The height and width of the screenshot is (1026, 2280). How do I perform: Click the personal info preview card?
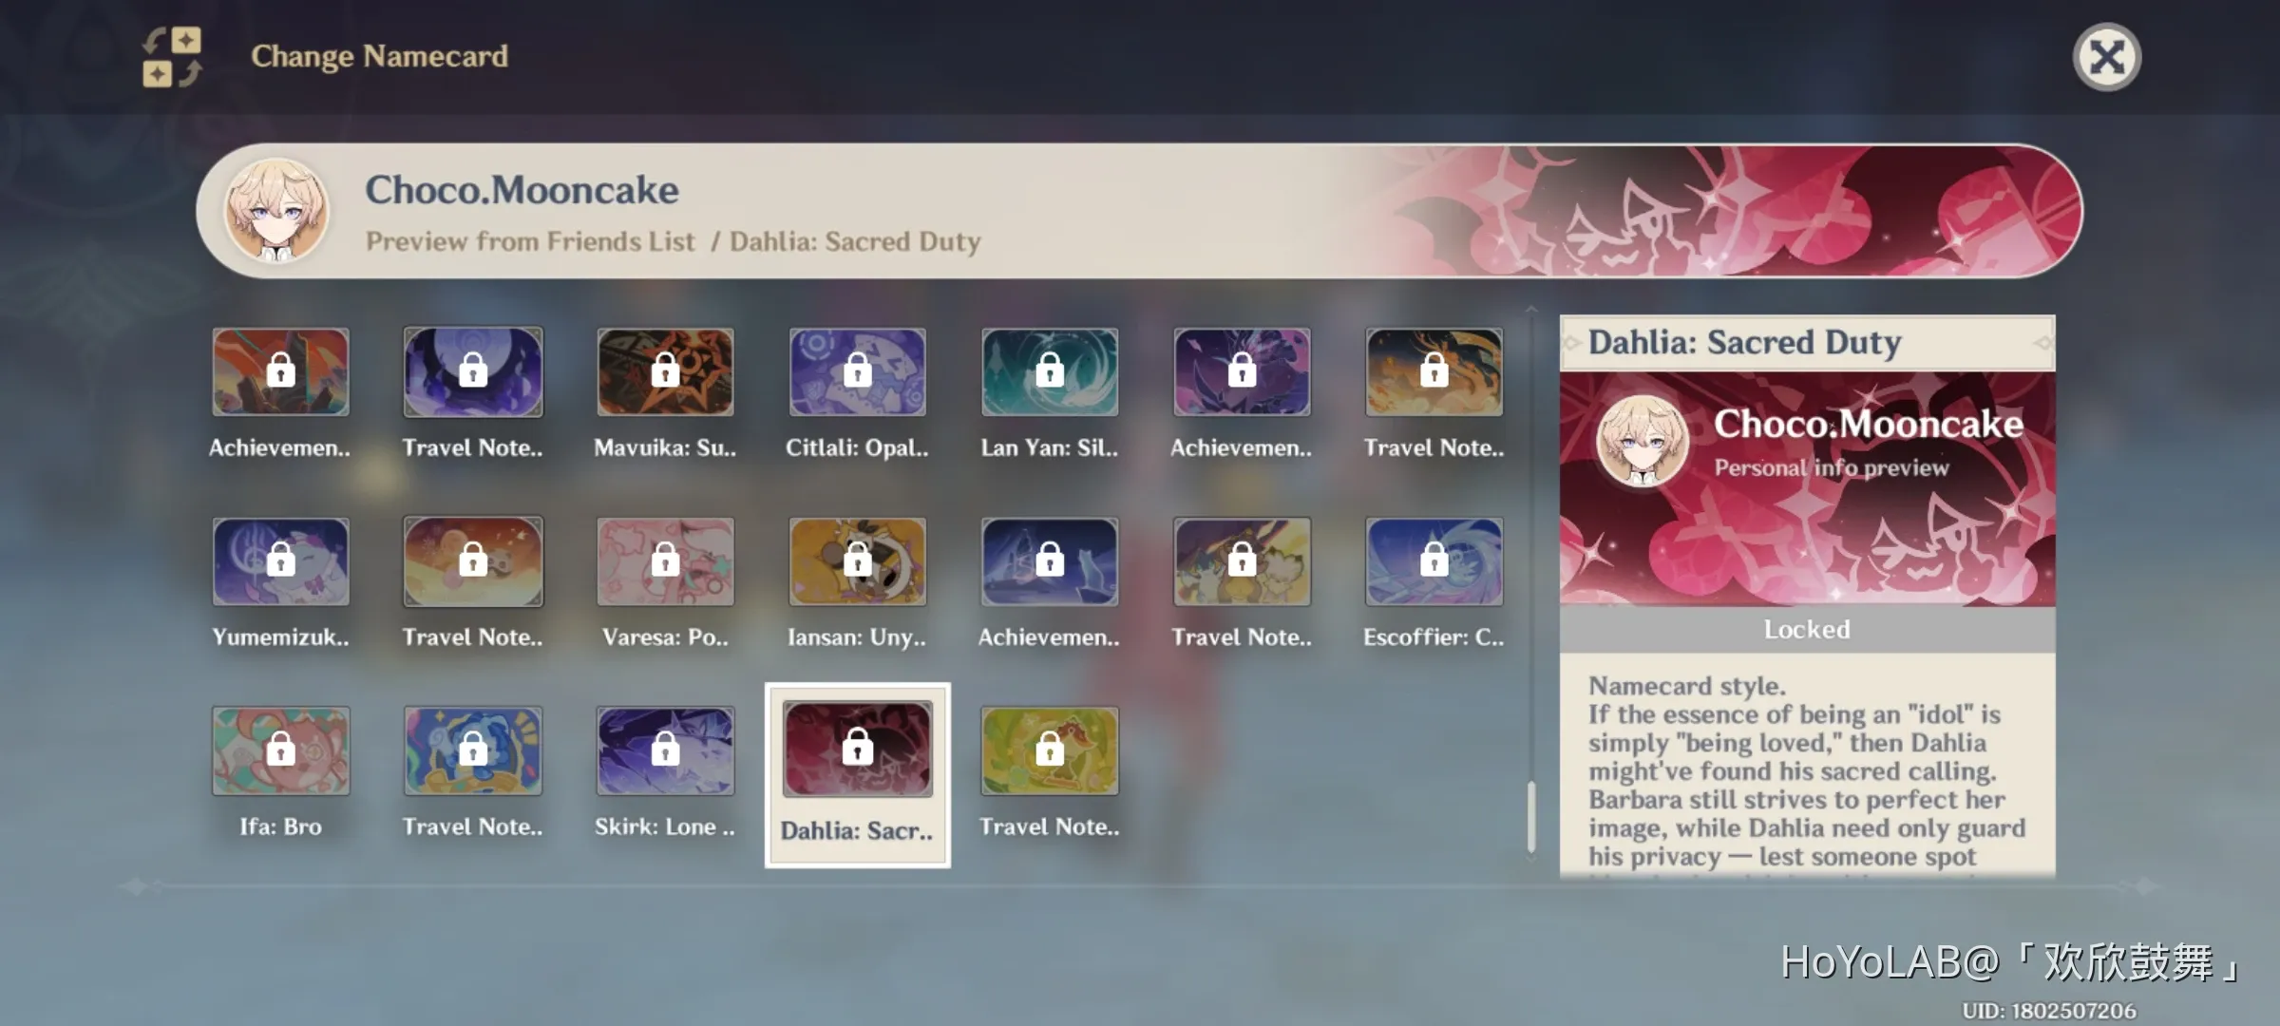click(1807, 488)
